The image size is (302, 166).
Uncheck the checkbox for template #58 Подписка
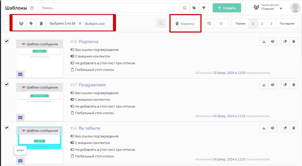(7, 41)
